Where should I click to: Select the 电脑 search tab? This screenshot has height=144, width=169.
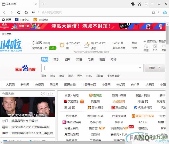point(90,59)
